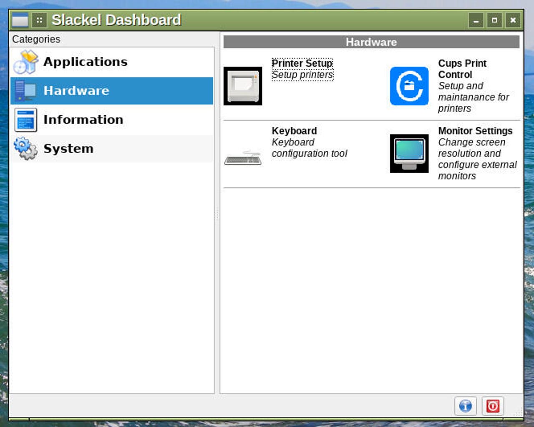
Task: Open the Printer Setup icon
Action: (243, 86)
